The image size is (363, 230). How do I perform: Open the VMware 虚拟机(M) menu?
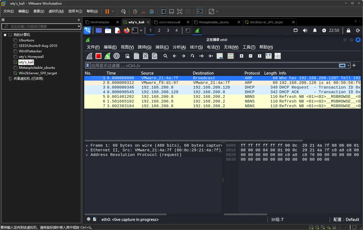56,11
